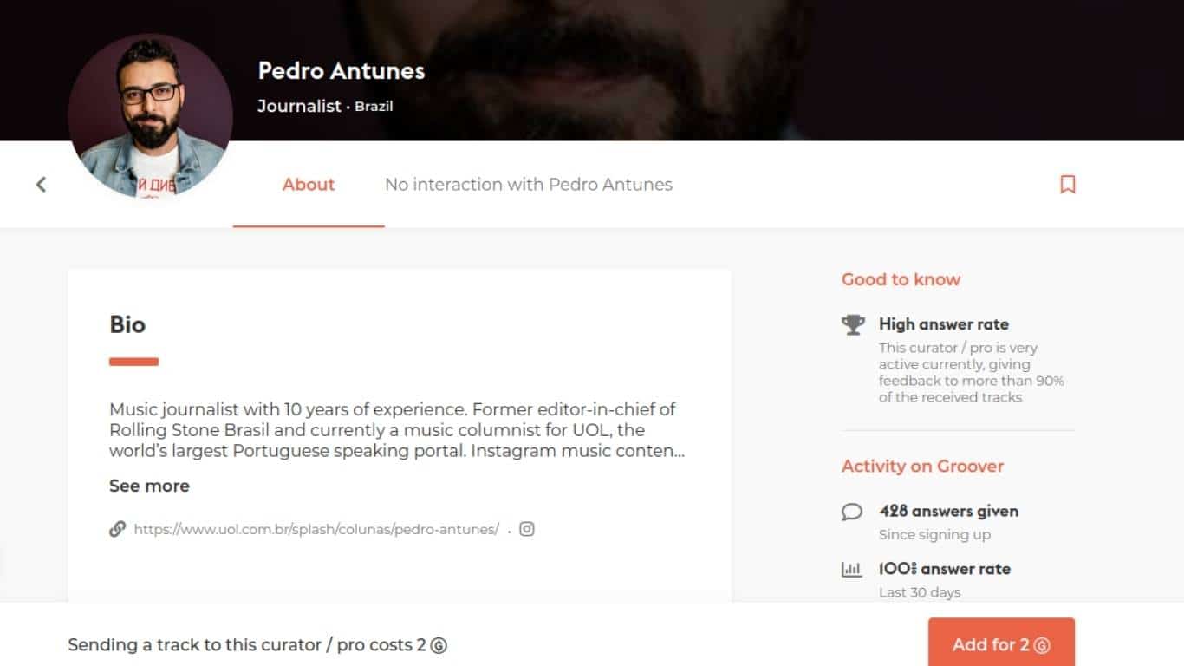The image size is (1184, 666).
Task: Click the speech bubble answers icon
Action: click(x=852, y=512)
